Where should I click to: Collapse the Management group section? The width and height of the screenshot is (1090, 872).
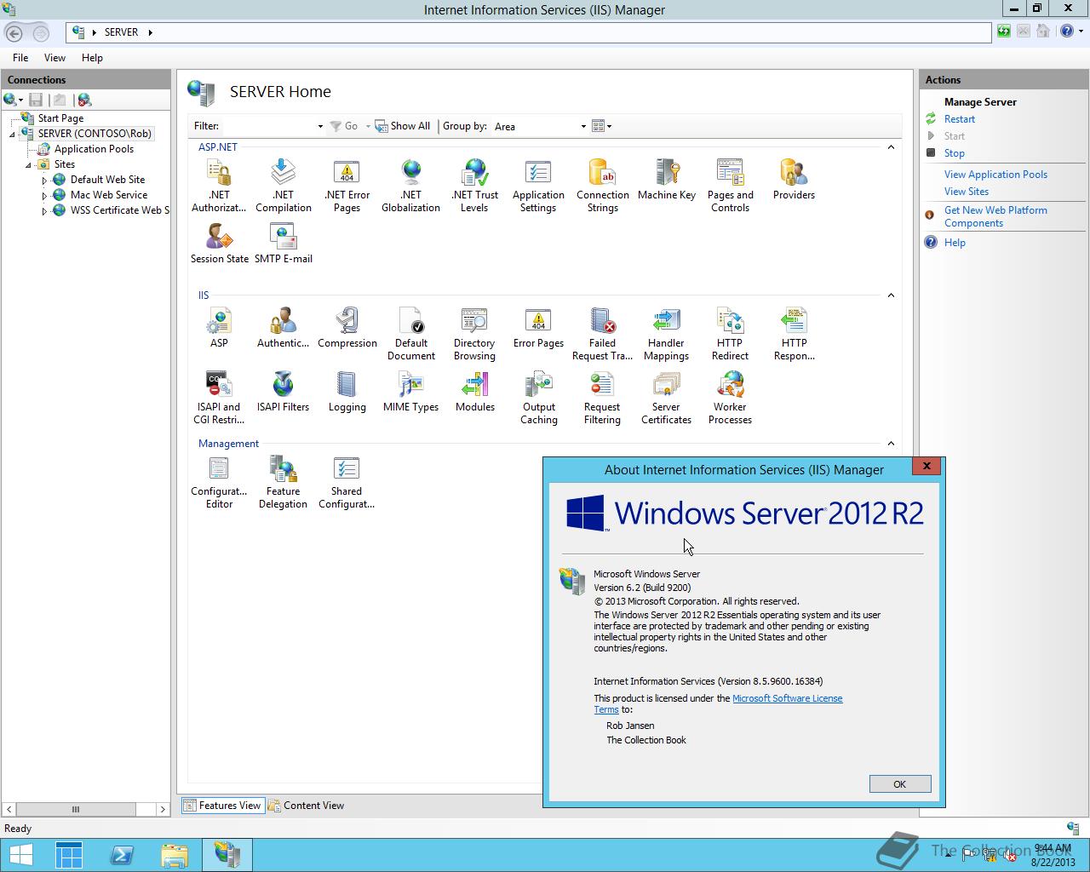tap(891, 444)
